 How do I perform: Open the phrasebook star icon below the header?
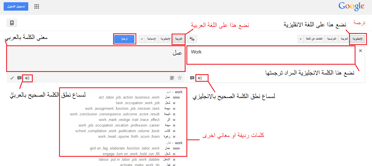point(12,23)
